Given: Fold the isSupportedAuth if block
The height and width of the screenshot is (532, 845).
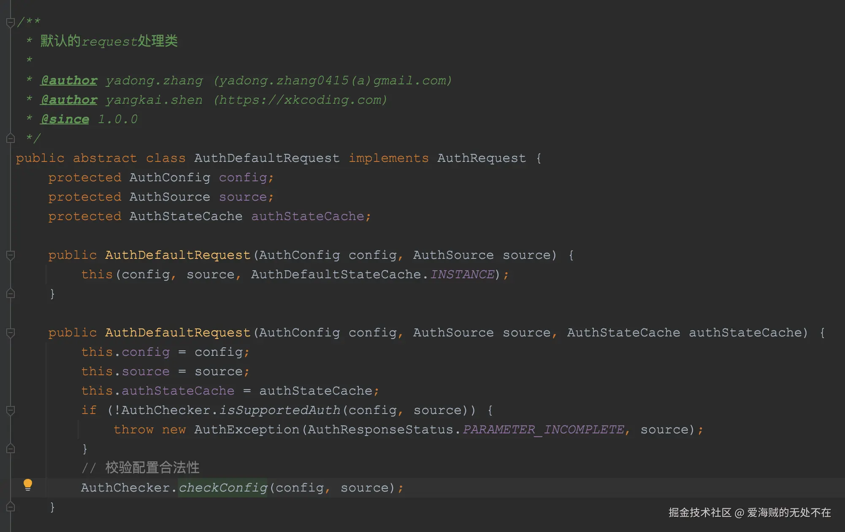Looking at the screenshot, I should (x=11, y=410).
